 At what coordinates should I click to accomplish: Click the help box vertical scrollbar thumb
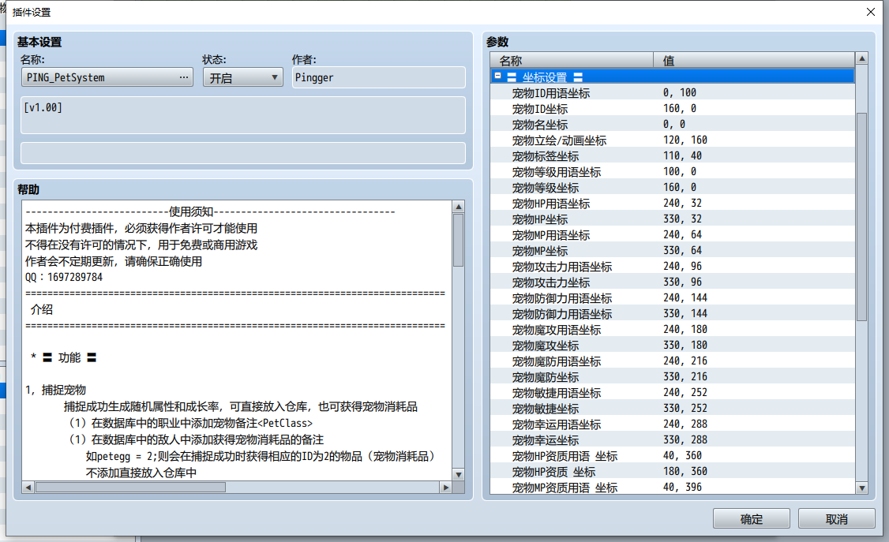(459, 240)
